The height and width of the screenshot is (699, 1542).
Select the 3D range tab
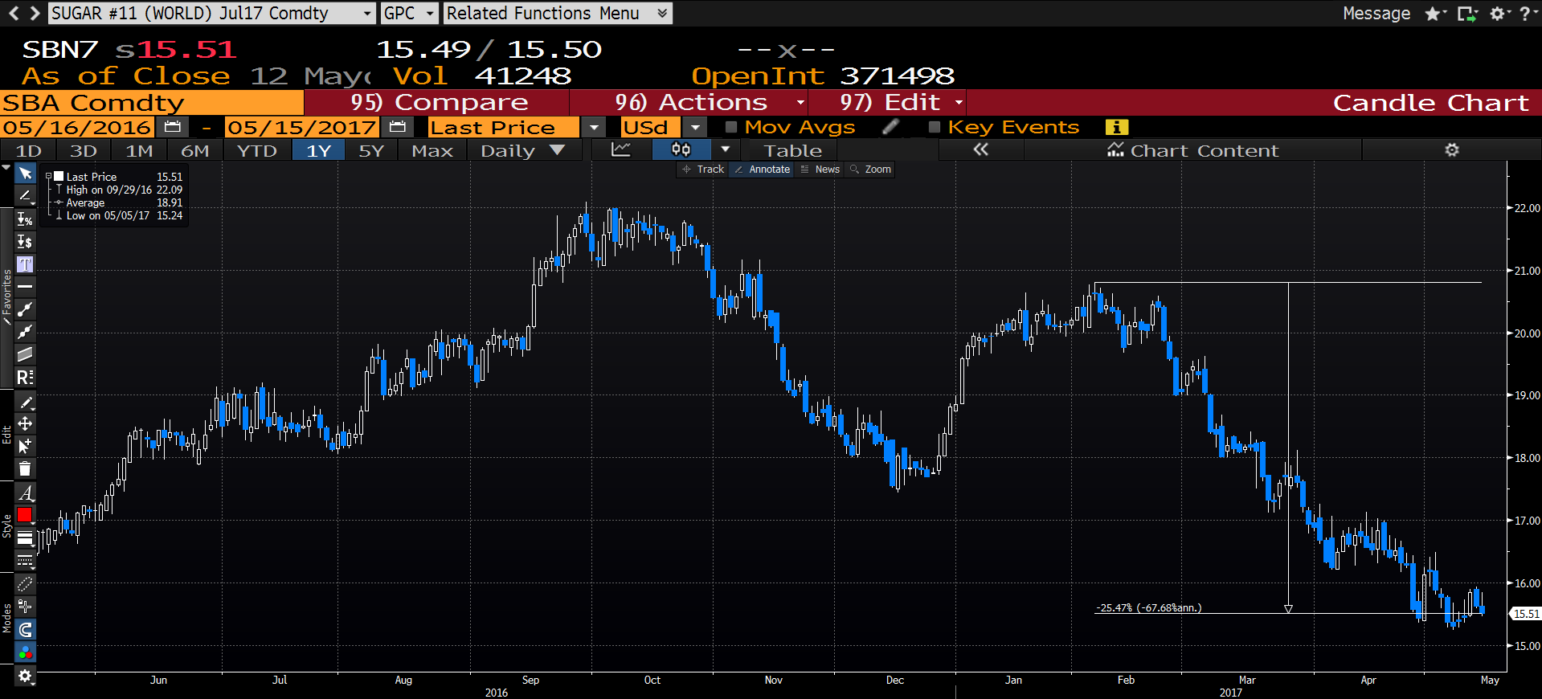(x=84, y=150)
